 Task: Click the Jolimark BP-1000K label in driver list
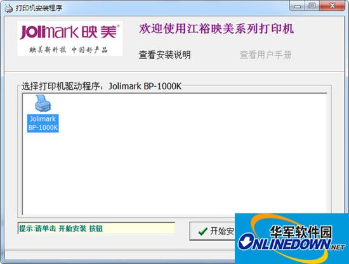pyautogui.click(x=43, y=123)
